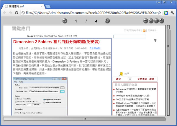Open the Windows 7 工作排程器 article link

pos(136,105)
